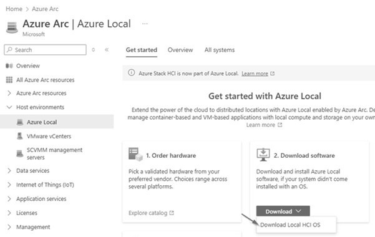Click the SCVMM management servers icon
This screenshot has height=237, width=375.
[20, 153]
